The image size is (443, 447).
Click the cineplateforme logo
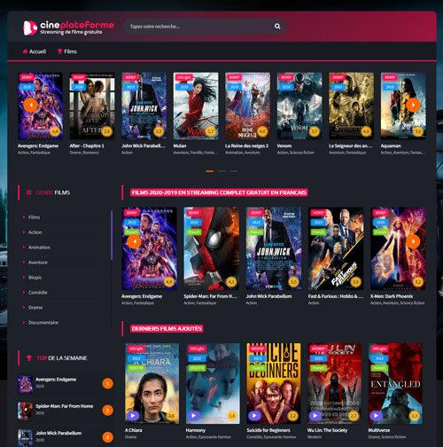[68, 27]
